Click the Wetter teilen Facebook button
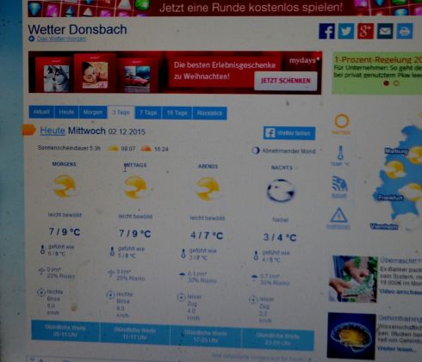 (x=289, y=133)
